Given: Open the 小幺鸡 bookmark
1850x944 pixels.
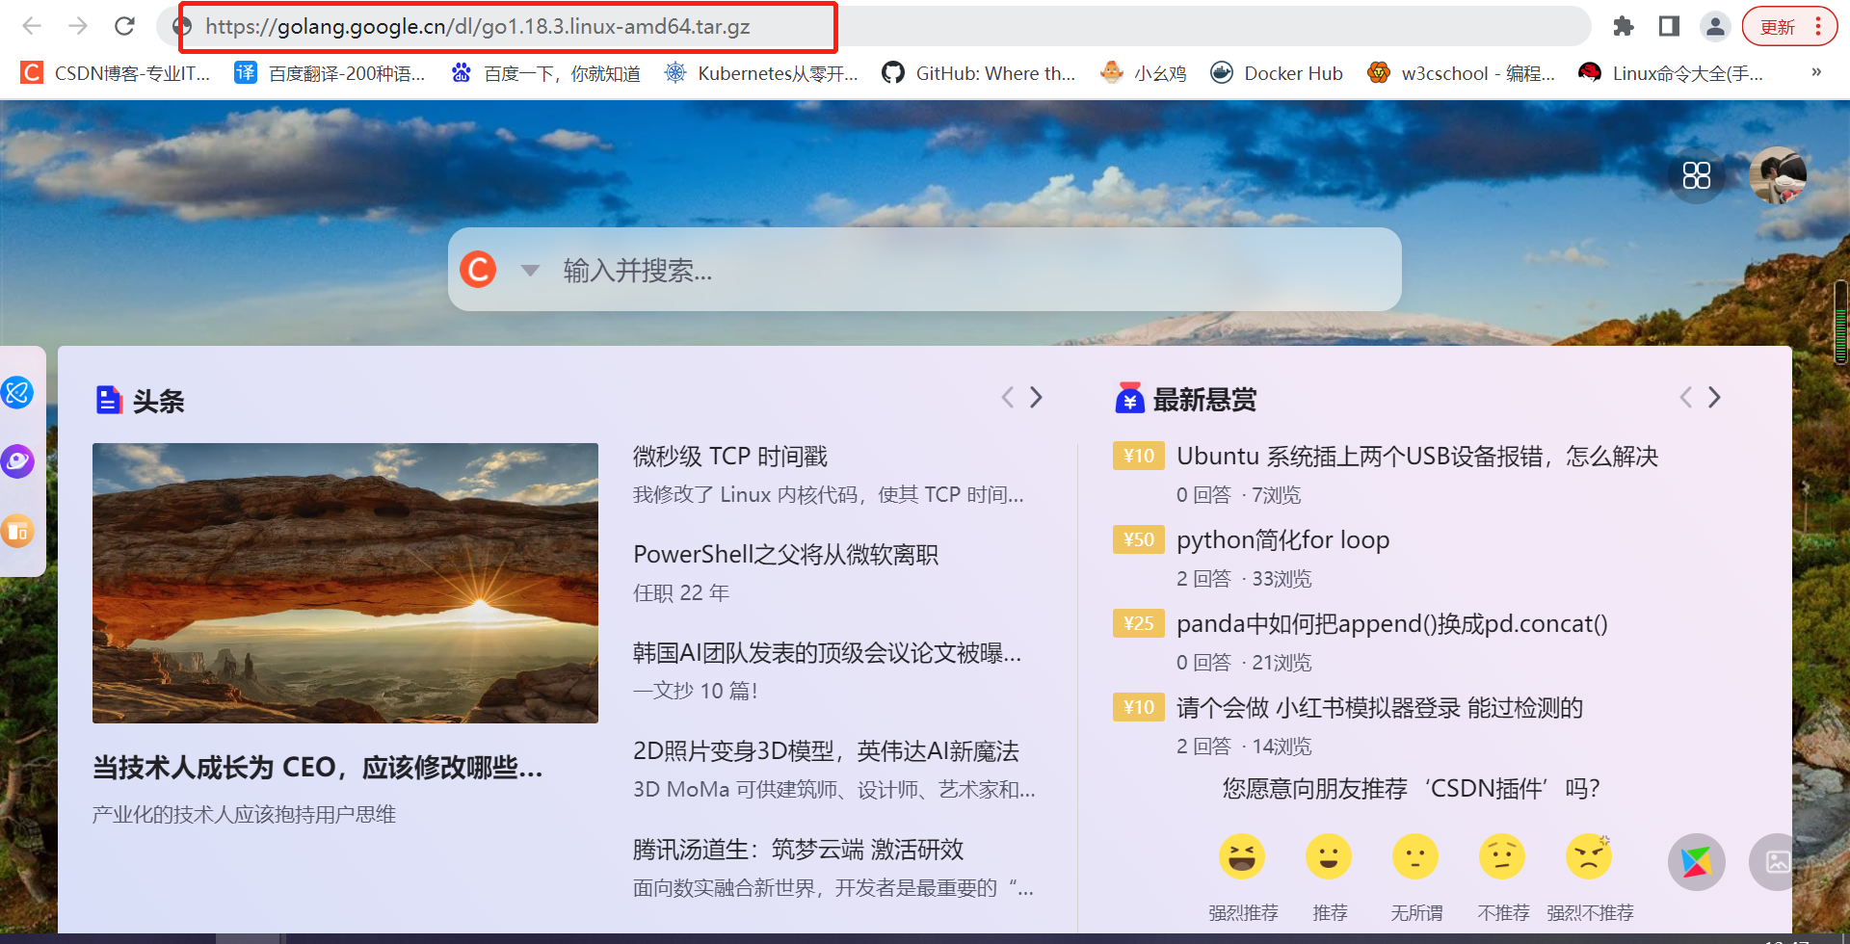Looking at the screenshot, I should 1144,73.
